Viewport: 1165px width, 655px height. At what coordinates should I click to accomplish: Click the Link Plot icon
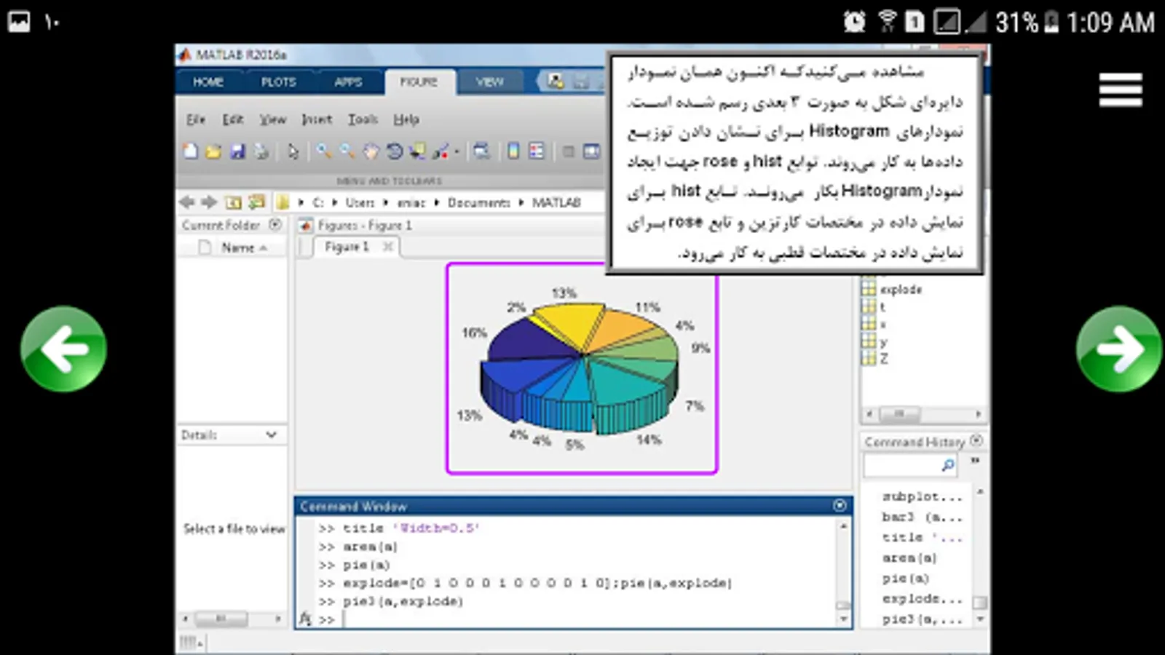[x=481, y=151]
